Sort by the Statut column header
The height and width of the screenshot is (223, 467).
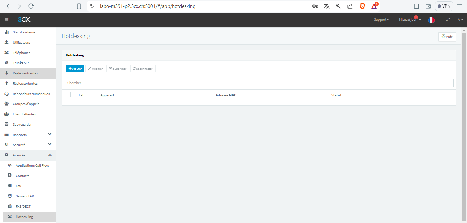tap(336, 95)
